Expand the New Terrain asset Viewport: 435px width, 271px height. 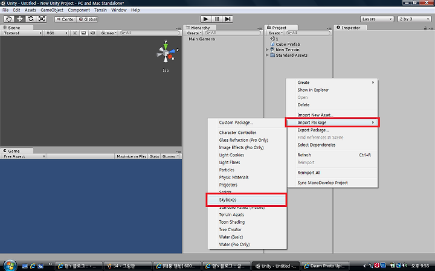click(268, 49)
